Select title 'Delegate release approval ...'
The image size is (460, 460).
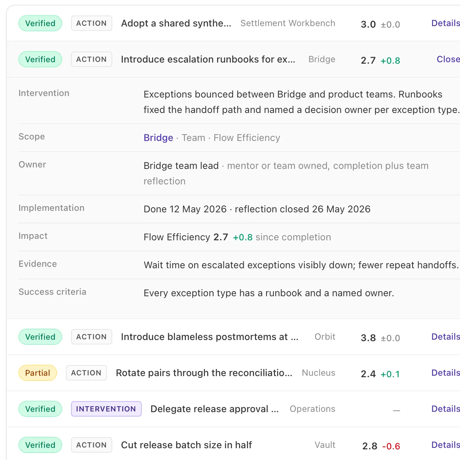pyautogui.click(x=215, y=409)
